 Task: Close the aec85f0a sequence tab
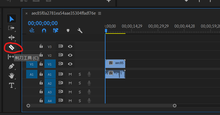(26, 13)
